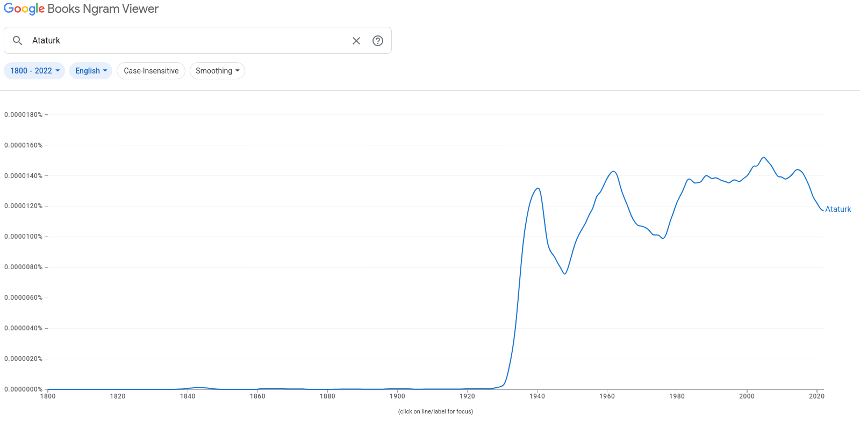Click the 1940 peak of the Ataturk line

click(537, 189)
